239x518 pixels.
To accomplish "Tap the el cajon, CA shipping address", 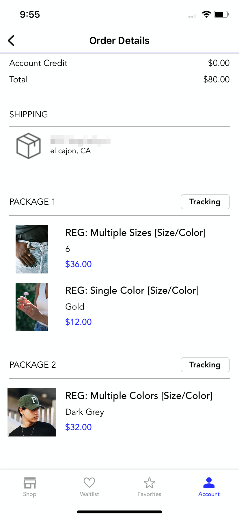I will click(x=70, y=151).
